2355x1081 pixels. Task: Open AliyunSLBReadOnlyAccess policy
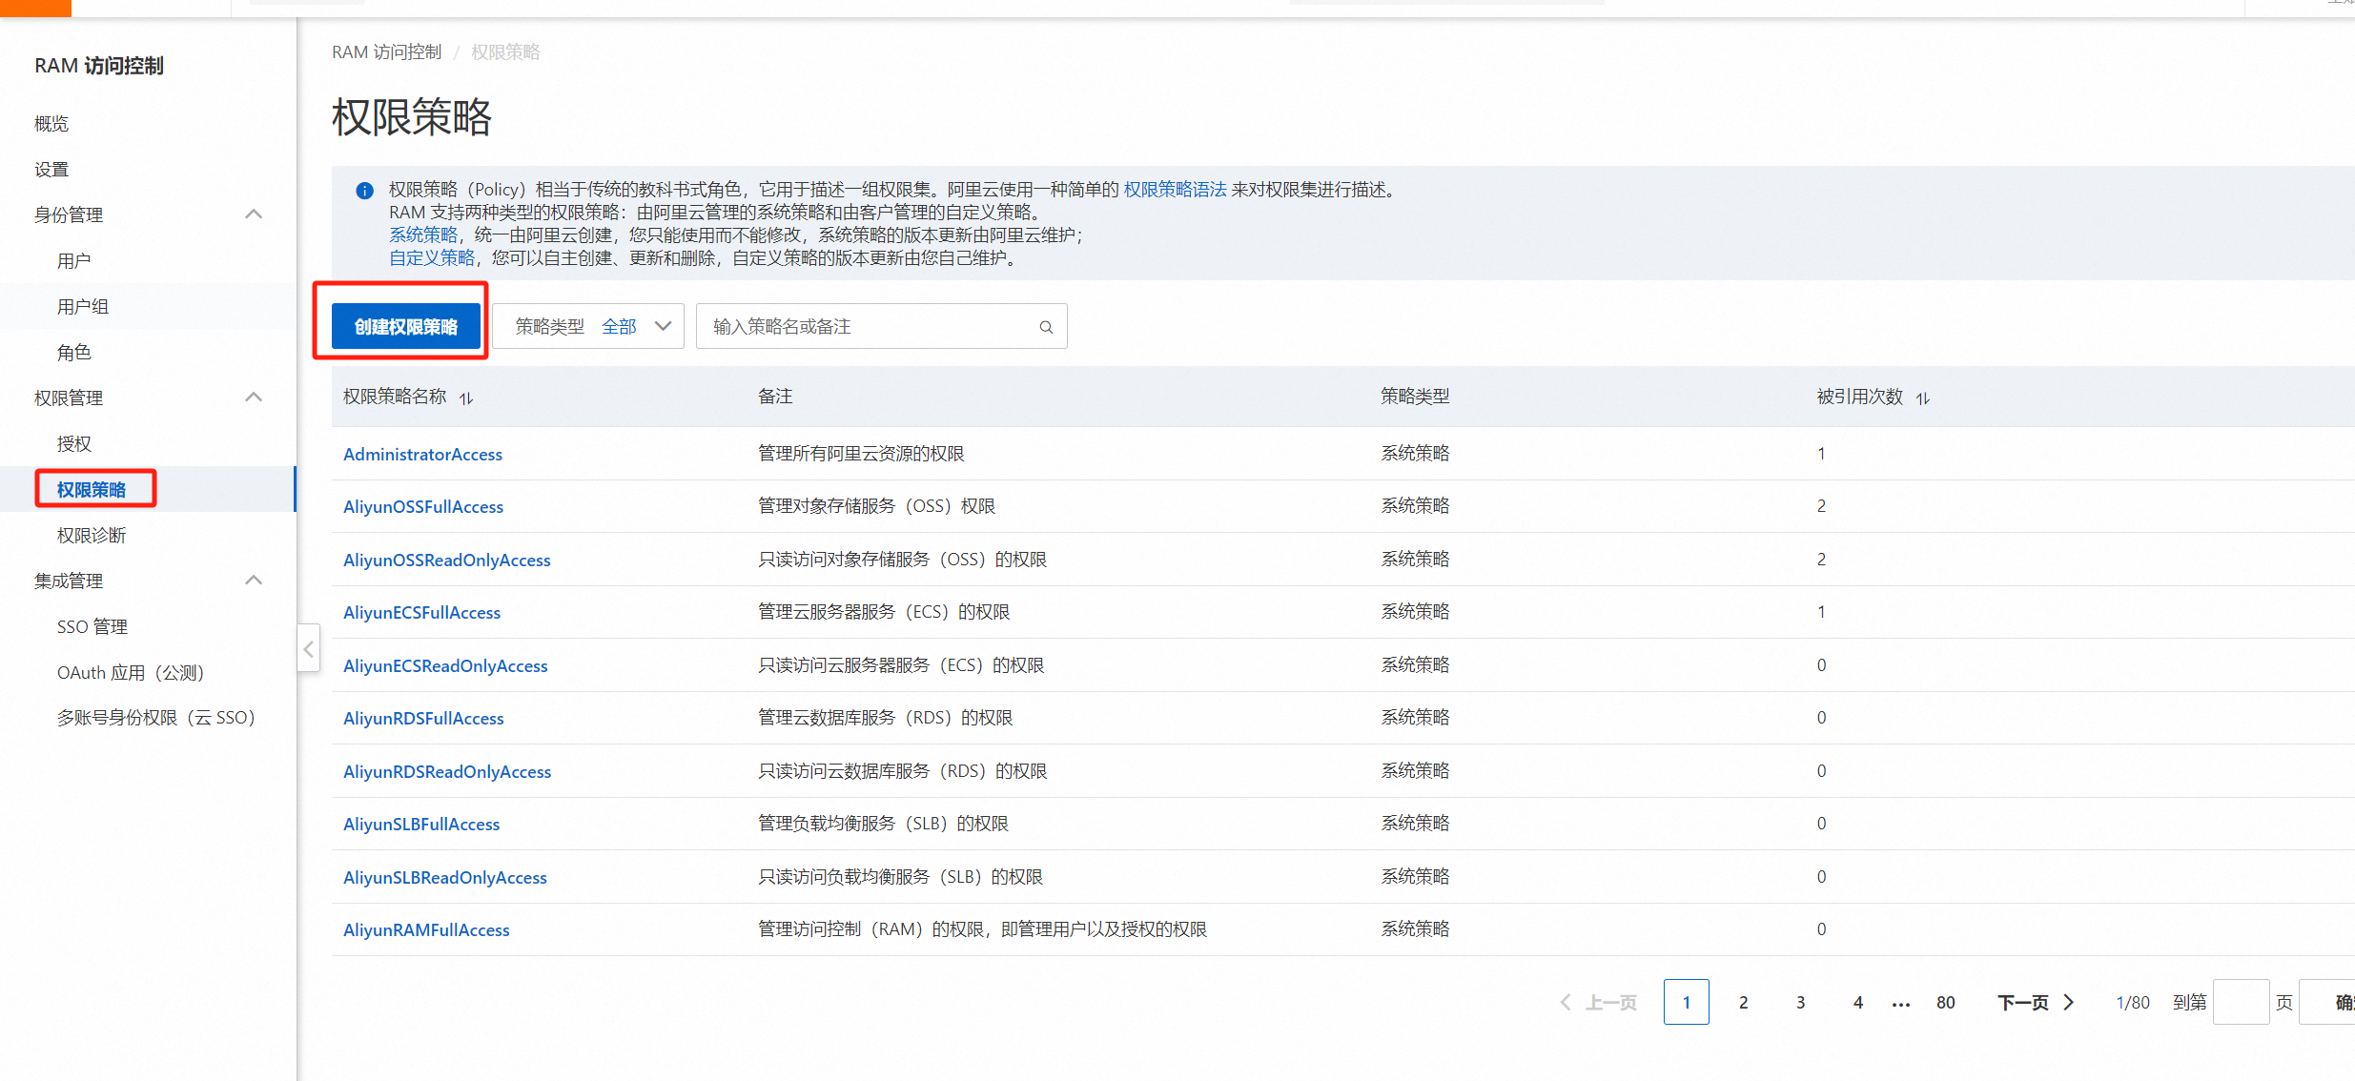tap(445, 878)
